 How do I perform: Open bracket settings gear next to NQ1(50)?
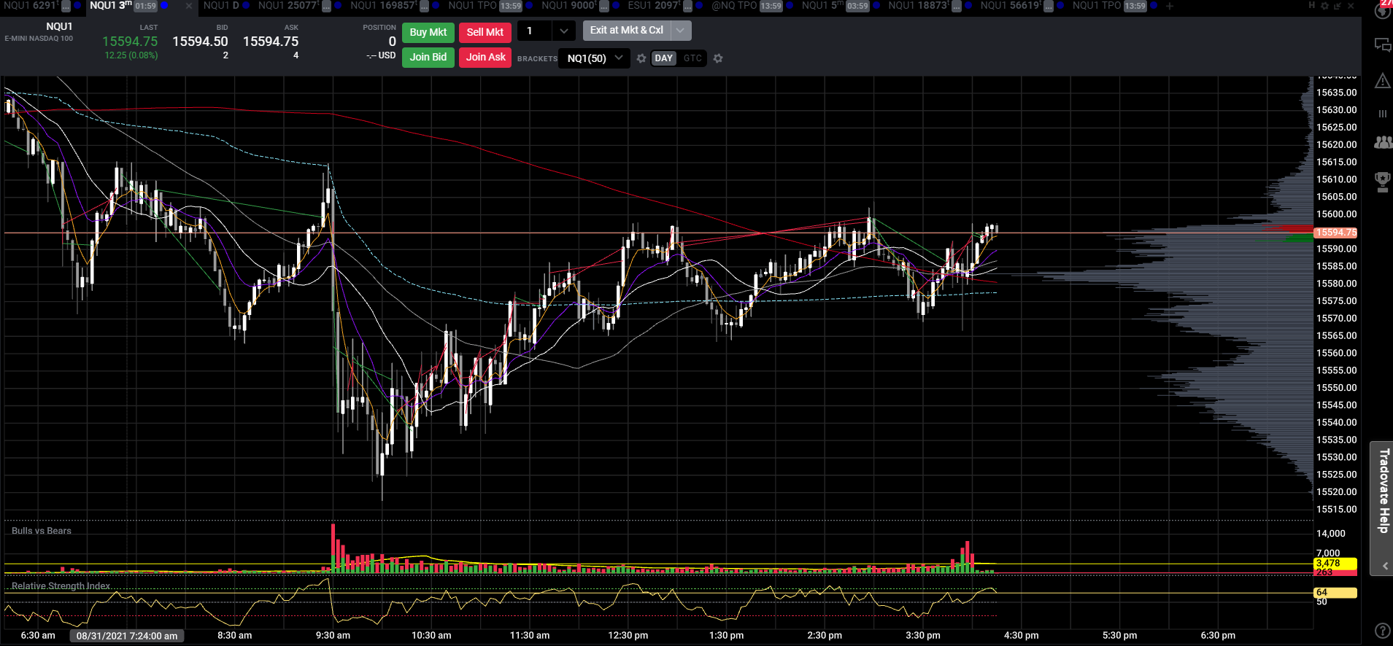(641, 58)
